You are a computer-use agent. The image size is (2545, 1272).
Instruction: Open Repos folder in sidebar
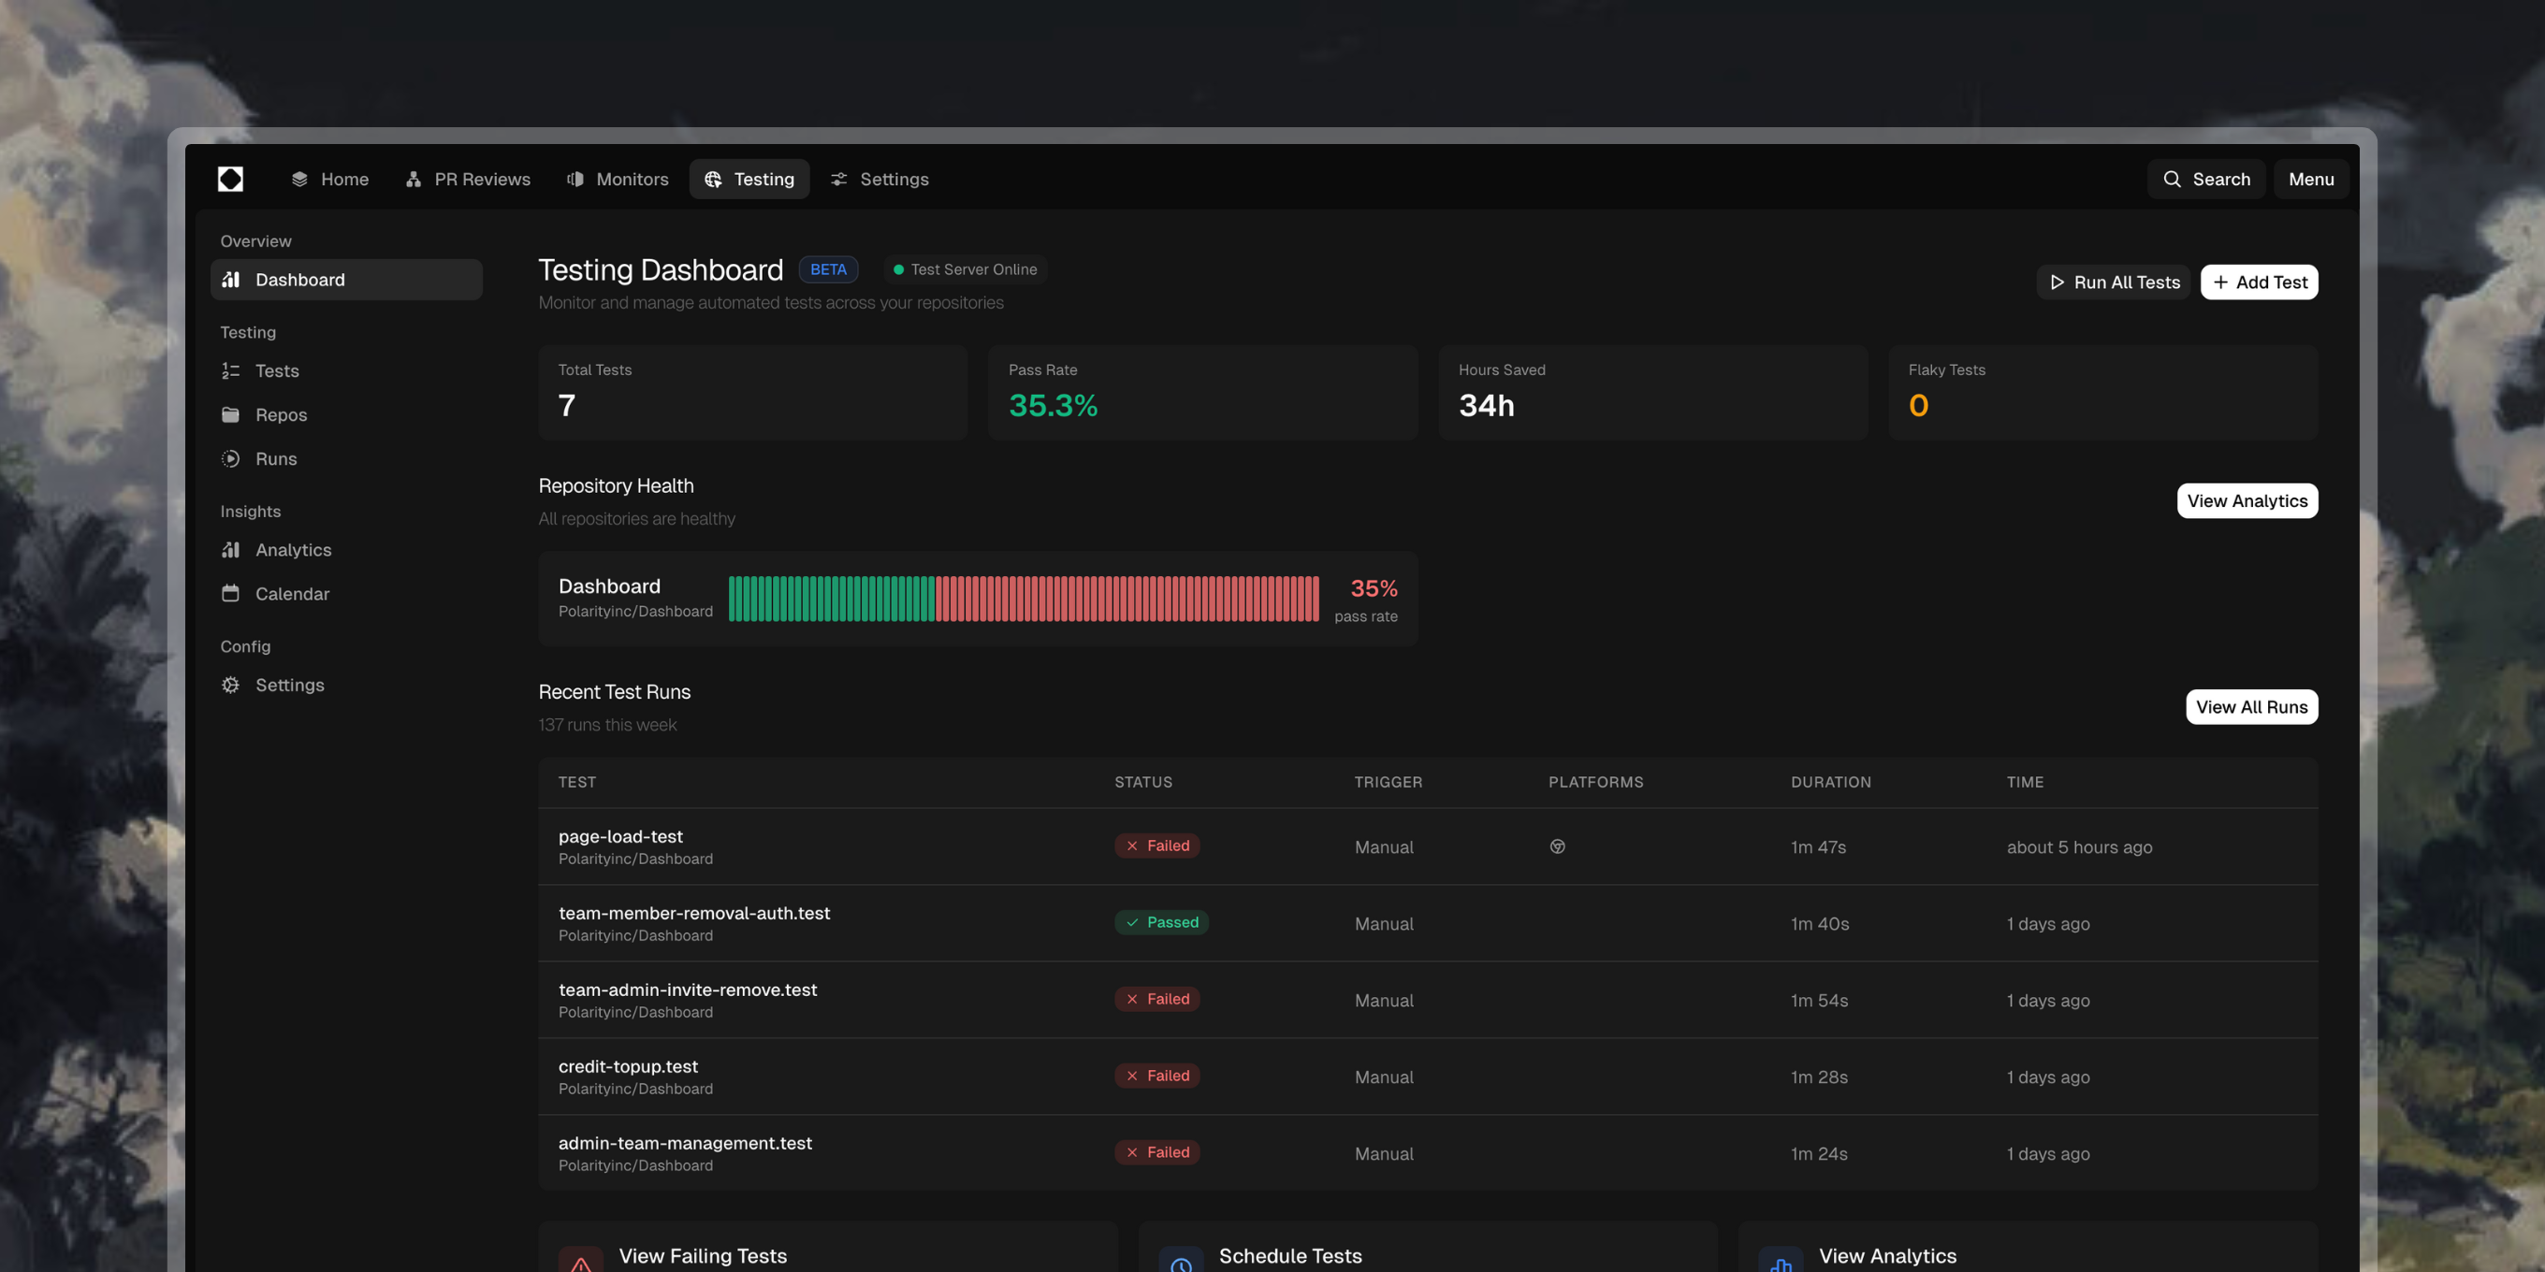click(280, 414)
